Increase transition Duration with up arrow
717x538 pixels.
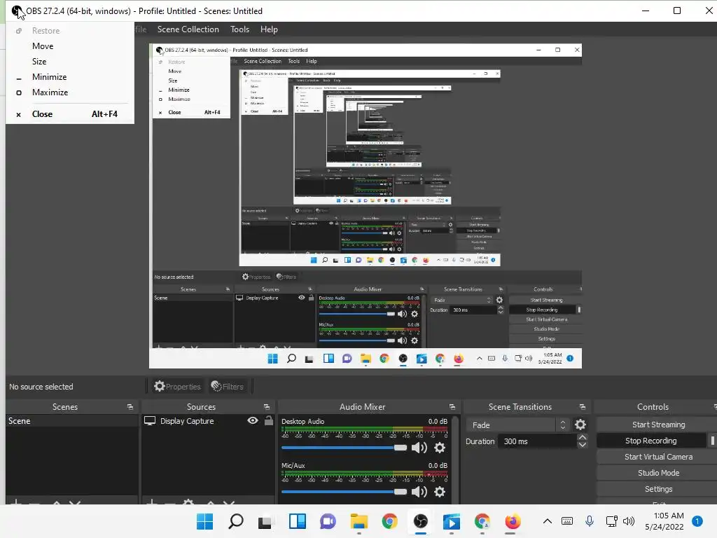[x=582, y=437]
